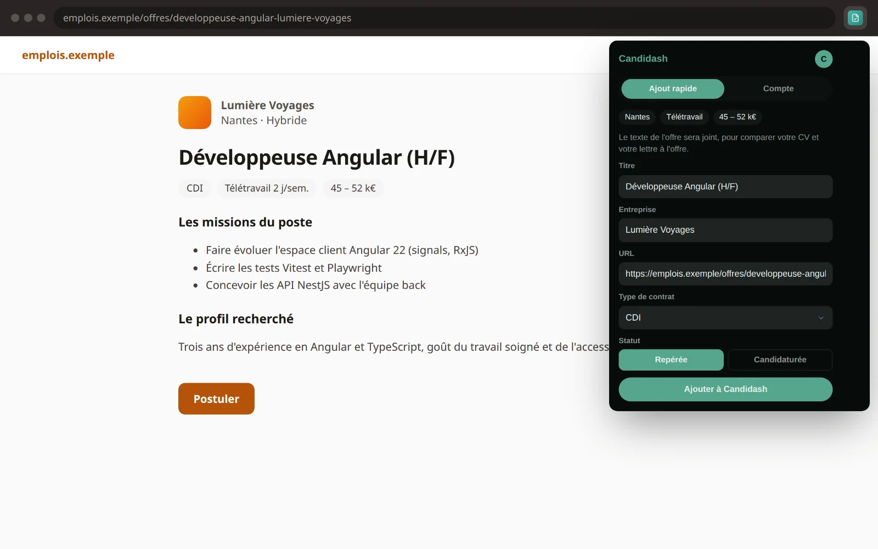Image resolution: width=878 pixels, height=549 pixels.
Task: Edit the Entreprise input field
Action: click(x=725, y=230)
